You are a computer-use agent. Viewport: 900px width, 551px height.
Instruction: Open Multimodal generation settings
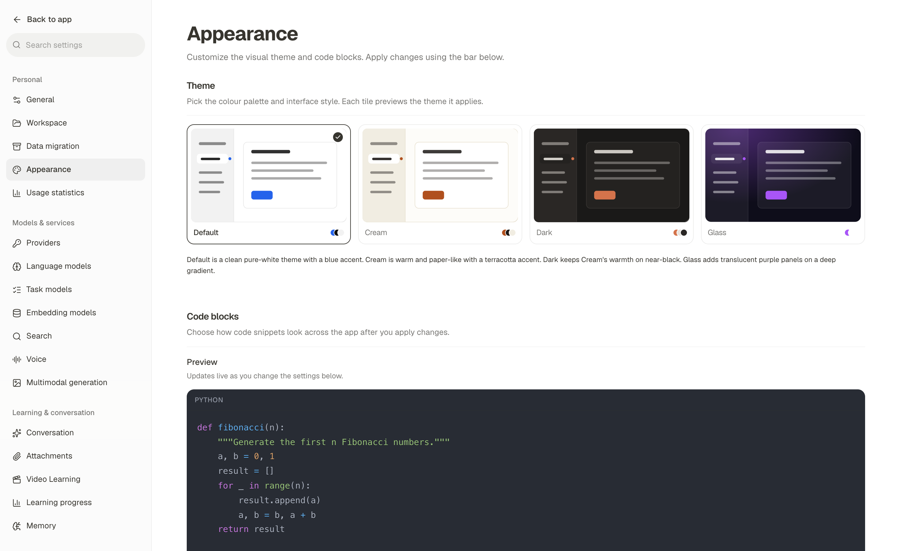[76, 382]
